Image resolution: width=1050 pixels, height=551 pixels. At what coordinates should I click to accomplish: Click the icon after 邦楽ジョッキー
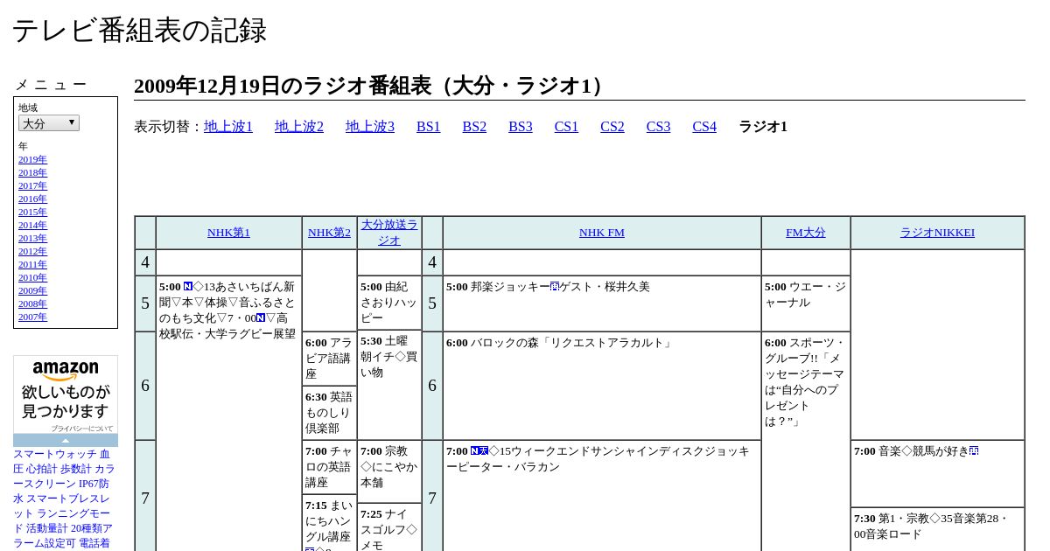pyautogui.click(x=555, y=286)
